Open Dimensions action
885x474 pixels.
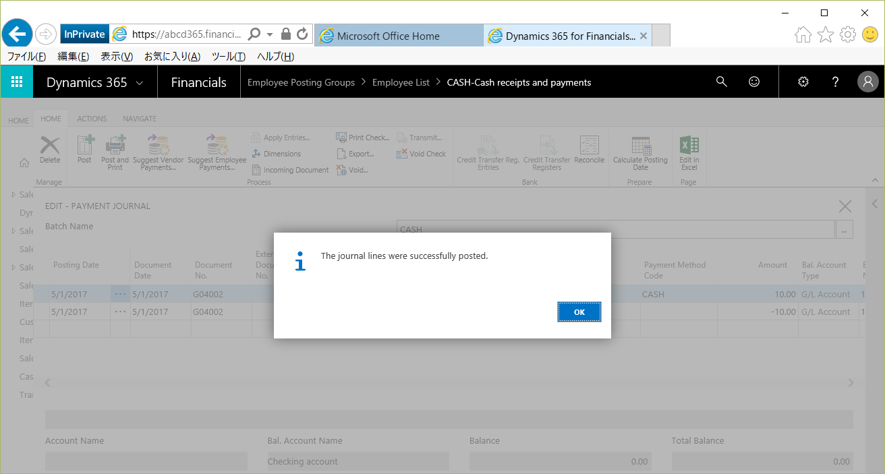click(x=276, y=154)
